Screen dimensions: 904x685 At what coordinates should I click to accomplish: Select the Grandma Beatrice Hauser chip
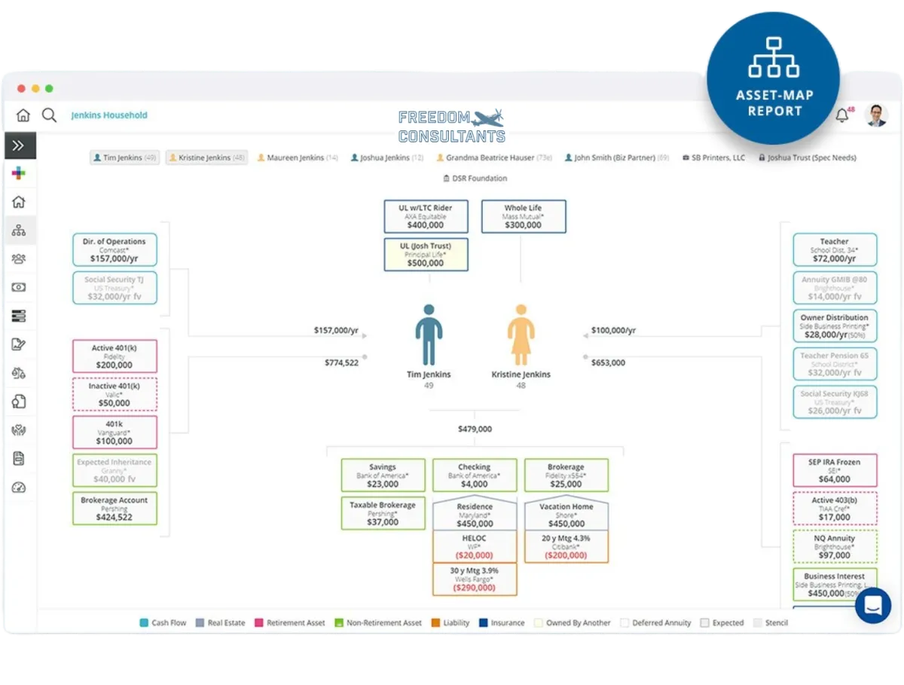pos(494,158)
